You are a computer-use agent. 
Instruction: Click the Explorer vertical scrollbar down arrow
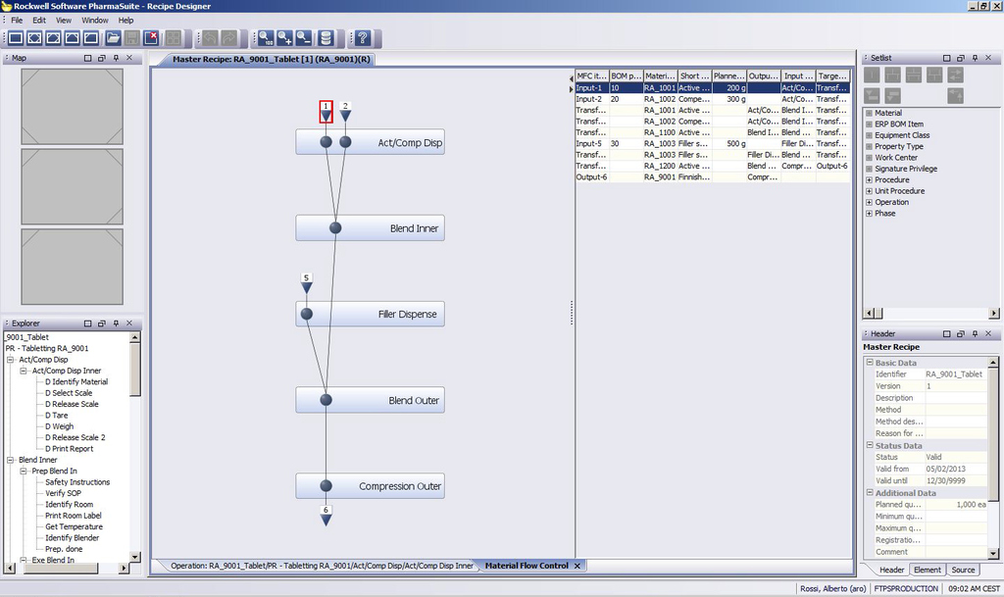(x=134, y=557)
